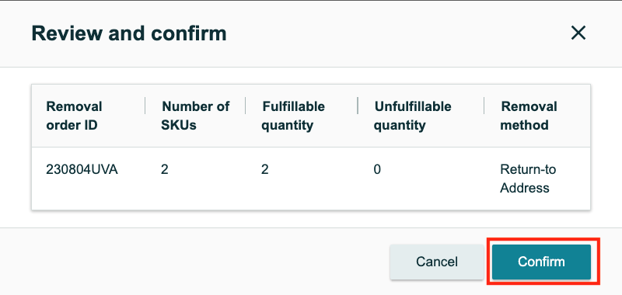The height and width of the screenshot is (295, 622).
Task: Click the blank space below 230804UVA in table row
Action: (x=82, y=194)
